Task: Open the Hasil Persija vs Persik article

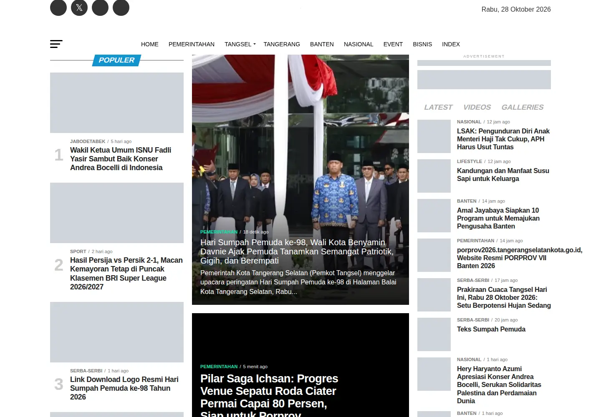Action: tap(126, 274)
